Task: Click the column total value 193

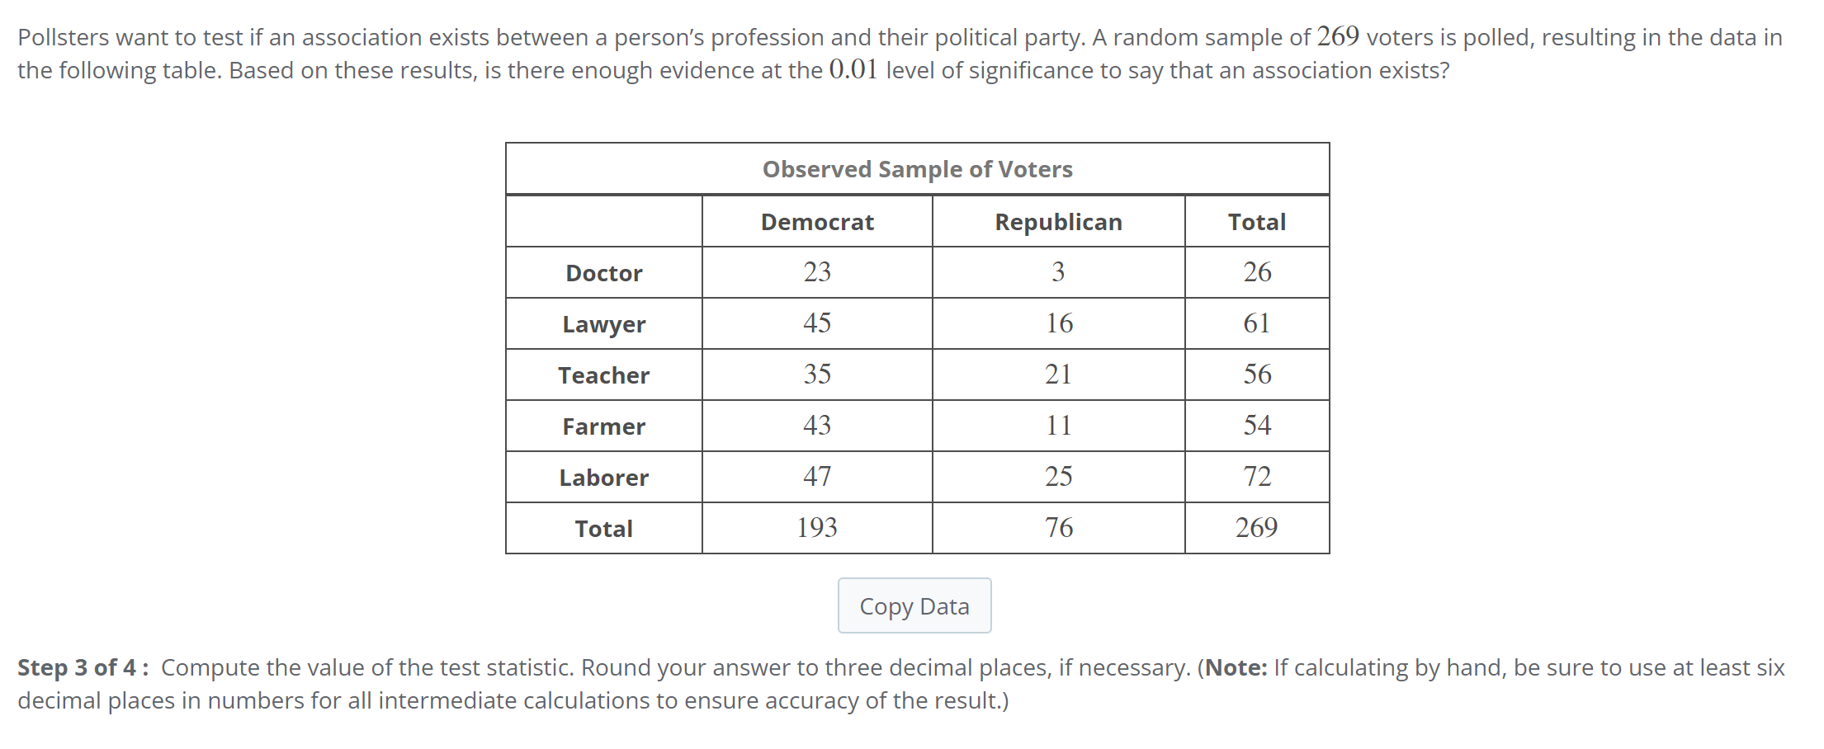Action: [816, 528]
